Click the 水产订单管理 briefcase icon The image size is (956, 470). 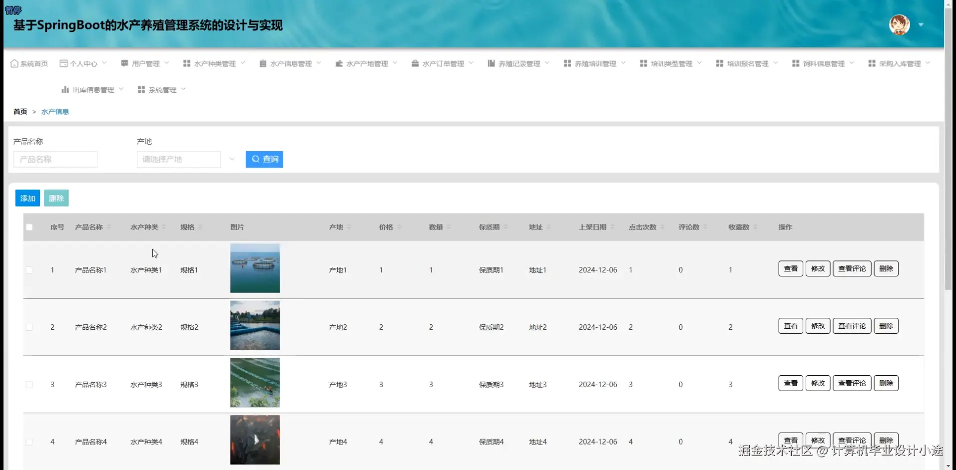click(x=415, y=63)
